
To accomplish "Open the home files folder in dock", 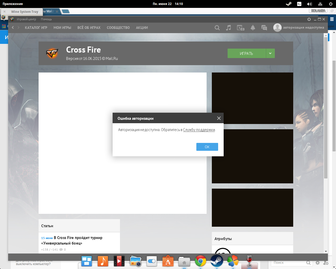I will 184,262.
